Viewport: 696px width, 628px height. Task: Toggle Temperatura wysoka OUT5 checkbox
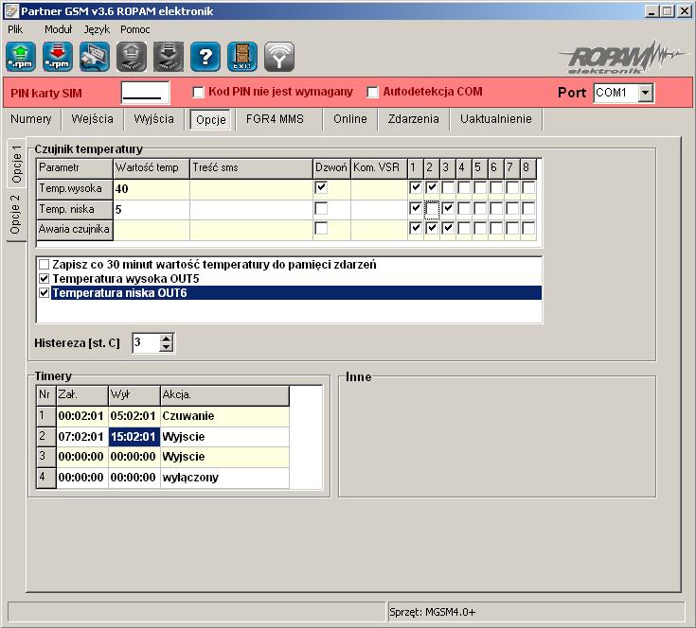44,279
